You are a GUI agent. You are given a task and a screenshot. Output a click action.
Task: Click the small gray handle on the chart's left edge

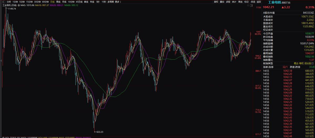(x=1, y=61)
